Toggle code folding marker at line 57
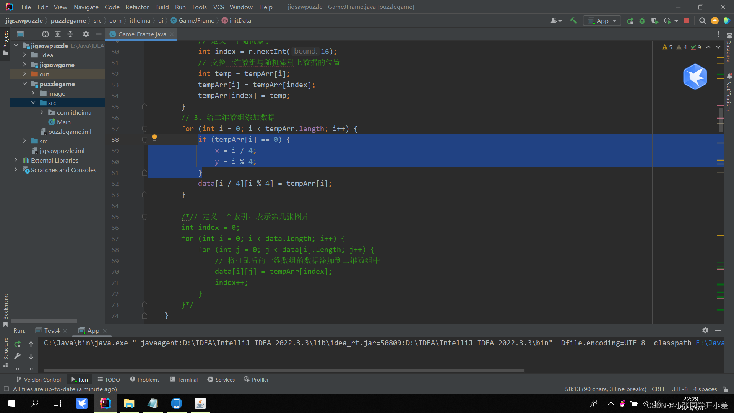The image size is (734, 413). tap(145, 129)
